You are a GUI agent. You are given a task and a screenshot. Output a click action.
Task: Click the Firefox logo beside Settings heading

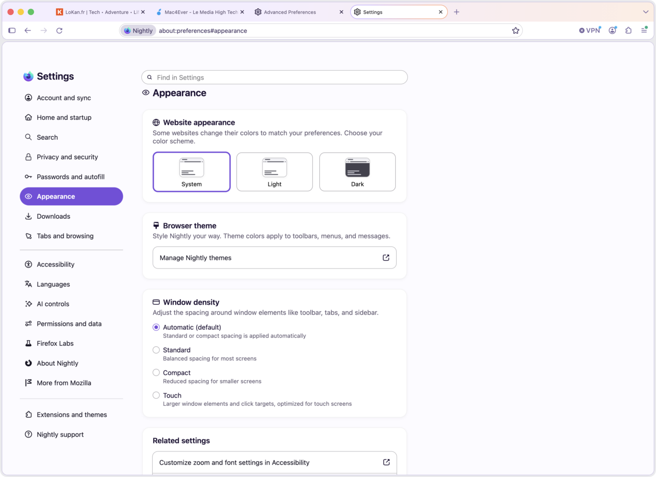(28, 76)
